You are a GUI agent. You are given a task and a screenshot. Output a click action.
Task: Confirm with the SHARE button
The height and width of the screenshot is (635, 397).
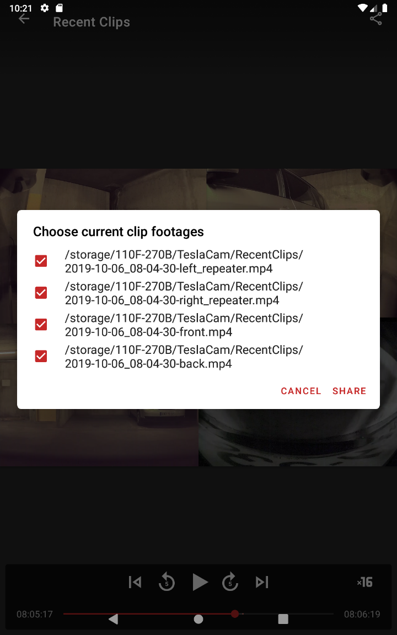[349, 391]
